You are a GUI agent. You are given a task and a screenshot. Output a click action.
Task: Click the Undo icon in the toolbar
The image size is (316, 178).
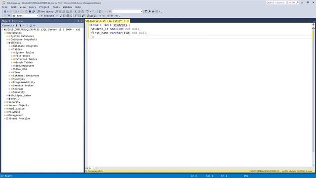click(x=87, y=11)
